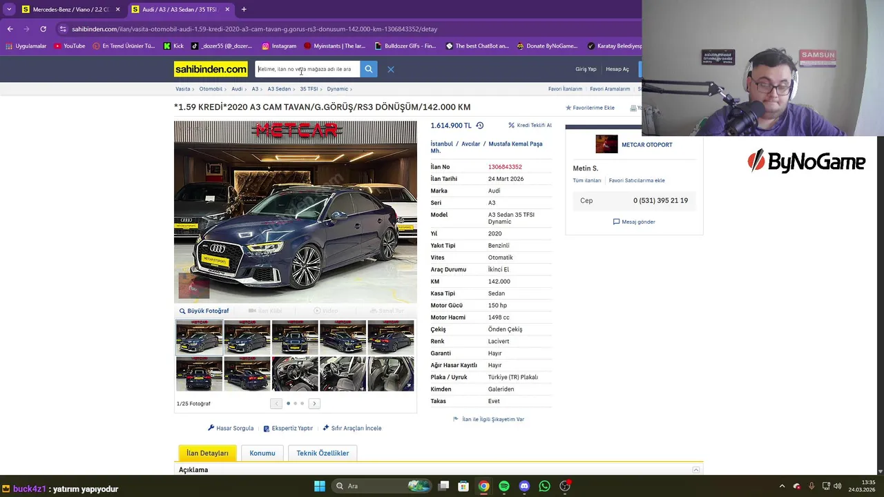Click listing number 1306843352

[x=505, y=167]
